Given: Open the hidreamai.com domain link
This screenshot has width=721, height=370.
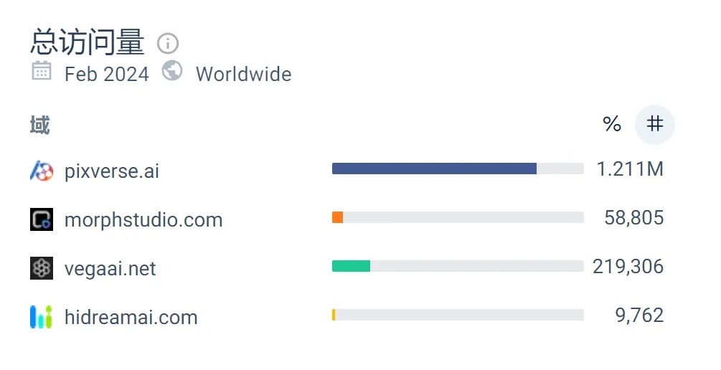Looking at the screenshot, I should click(131, 318).
